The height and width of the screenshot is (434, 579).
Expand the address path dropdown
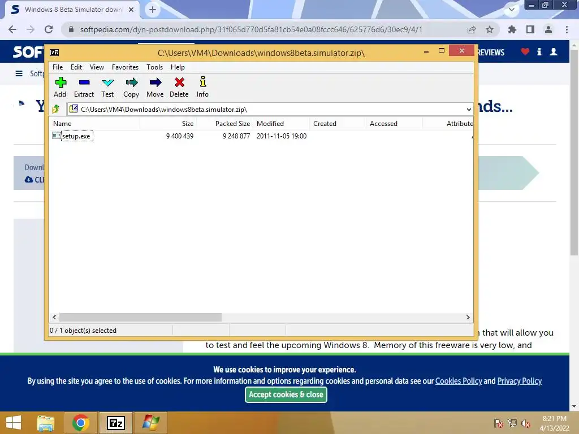click(469, 109)
